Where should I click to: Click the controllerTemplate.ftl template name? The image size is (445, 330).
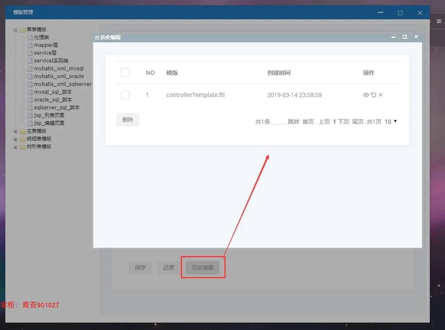pyautogui.click(x=195, y=95)
